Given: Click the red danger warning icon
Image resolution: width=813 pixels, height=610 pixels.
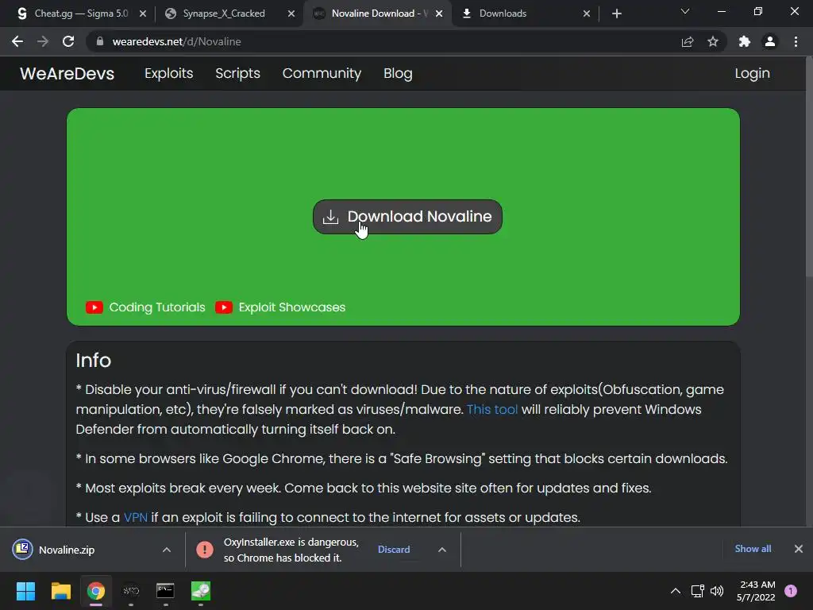Looking at the screenshot, I should [x=204, y=550].
